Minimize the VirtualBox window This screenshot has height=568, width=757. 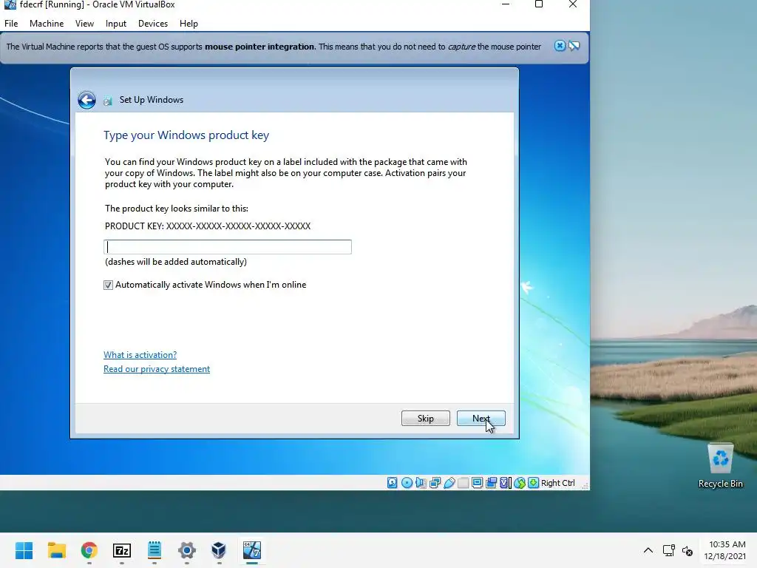[x=506, y=4]
